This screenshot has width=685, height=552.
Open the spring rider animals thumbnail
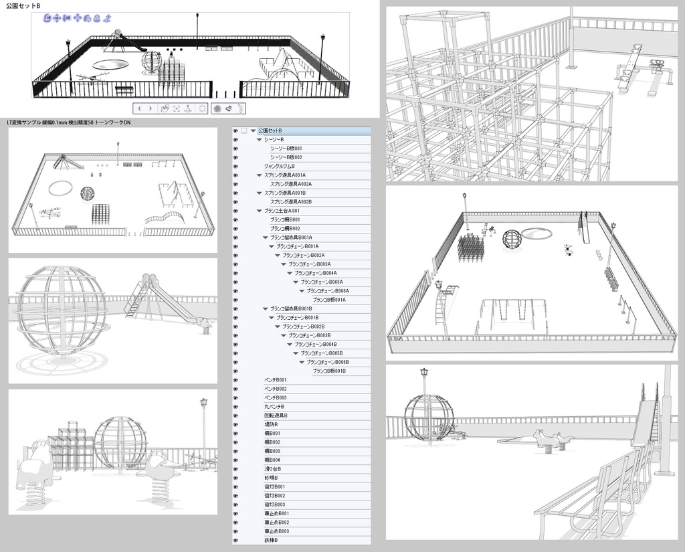112,452
